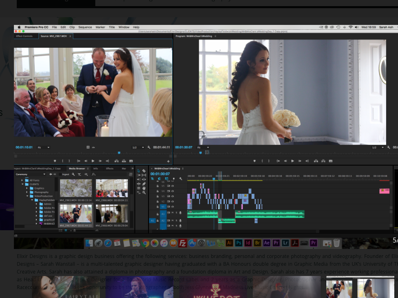This screenshot has width=398, height=298.
Task: Open the Sequence menu
Action: [85, 27]
